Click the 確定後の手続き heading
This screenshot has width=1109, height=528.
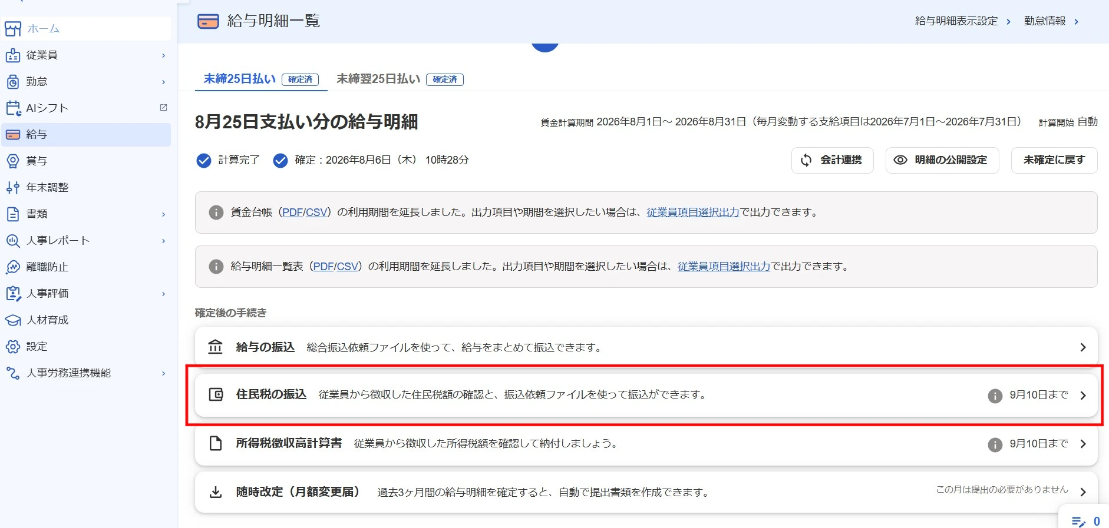point(230,313)
